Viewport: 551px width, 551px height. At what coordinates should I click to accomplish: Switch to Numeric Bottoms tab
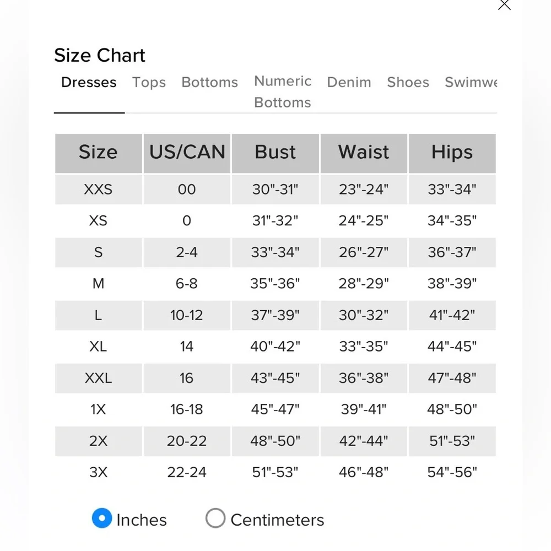click(283, 91)
